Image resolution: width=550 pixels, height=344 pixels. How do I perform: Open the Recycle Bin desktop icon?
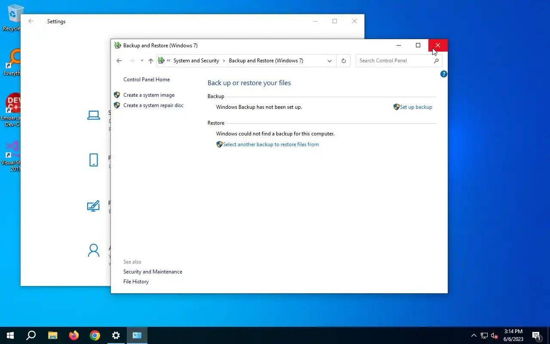coord(13,18)
